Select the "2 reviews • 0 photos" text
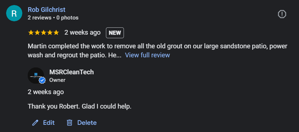The height and width of the screenshot is (132, 299). pyautogui.click(x=53, y=18)
